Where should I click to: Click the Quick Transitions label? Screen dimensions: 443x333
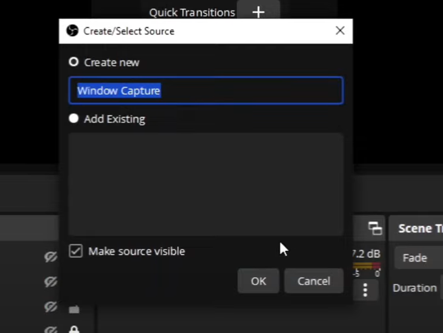coord(192,12)
